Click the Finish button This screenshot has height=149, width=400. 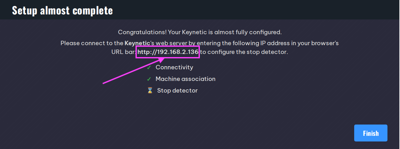[x=371, y=133]
